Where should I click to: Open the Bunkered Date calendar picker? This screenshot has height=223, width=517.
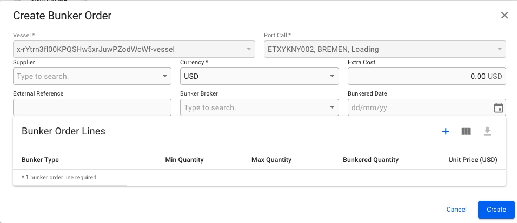(498, 108)
